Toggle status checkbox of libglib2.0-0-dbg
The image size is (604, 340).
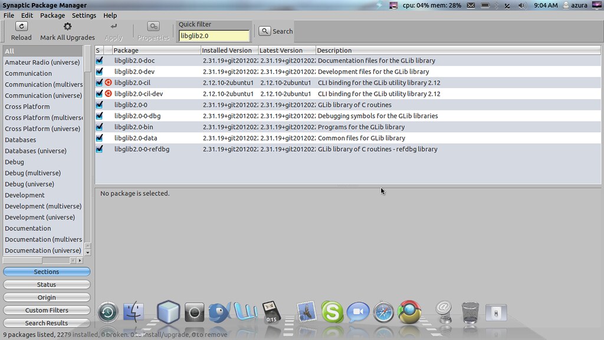pyautogui.click(x=99, y=116)
